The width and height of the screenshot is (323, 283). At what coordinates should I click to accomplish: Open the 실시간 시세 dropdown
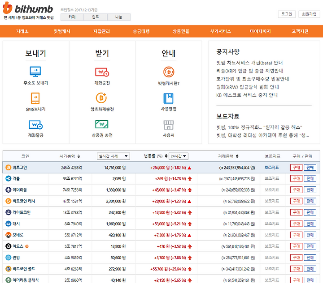(113, 156)
